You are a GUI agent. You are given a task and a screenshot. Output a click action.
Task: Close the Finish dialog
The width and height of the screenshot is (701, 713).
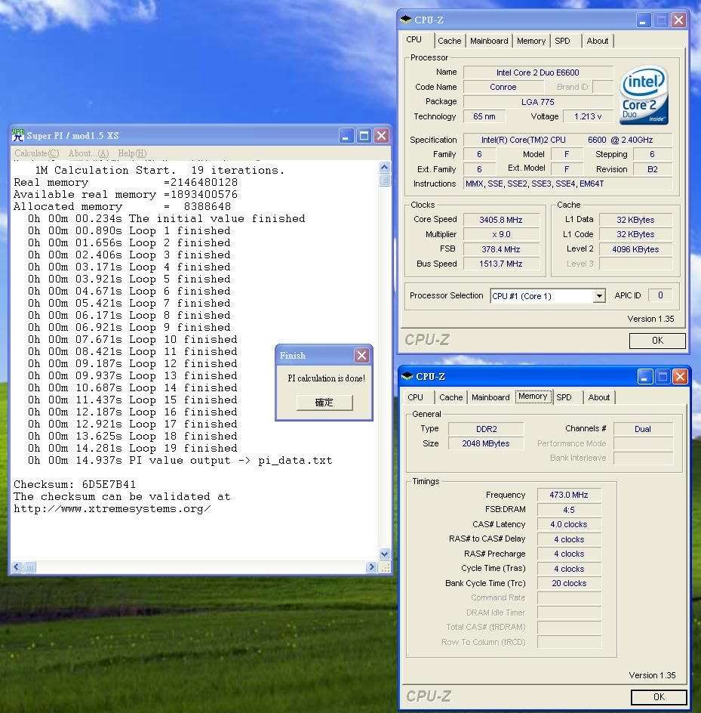tap(361, 355)
